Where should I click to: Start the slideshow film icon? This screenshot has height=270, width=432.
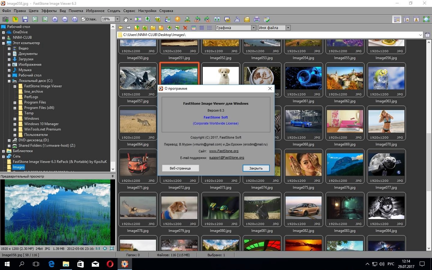(x=138, y=19)
